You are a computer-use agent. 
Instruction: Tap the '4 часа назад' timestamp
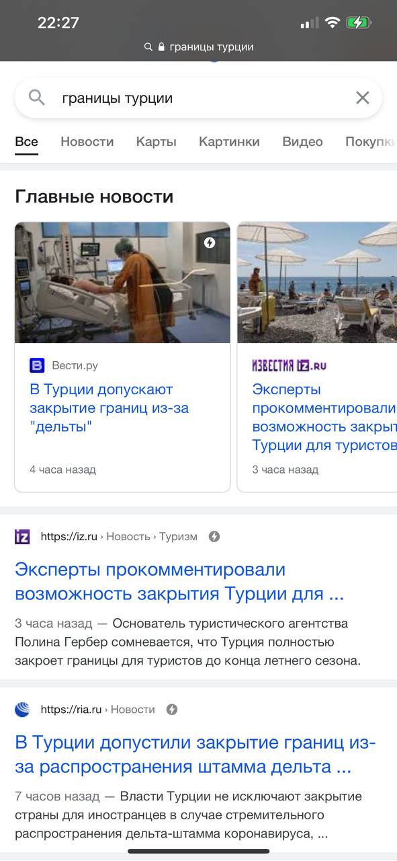click(62, 470)
